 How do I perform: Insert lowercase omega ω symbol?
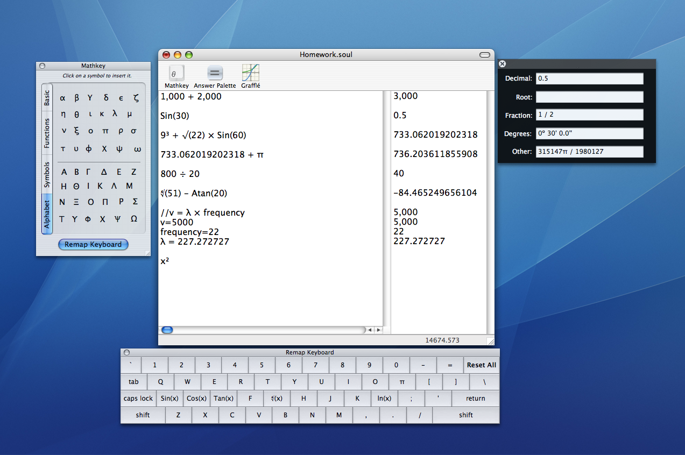pyautogui.click(x=137, y=148)
